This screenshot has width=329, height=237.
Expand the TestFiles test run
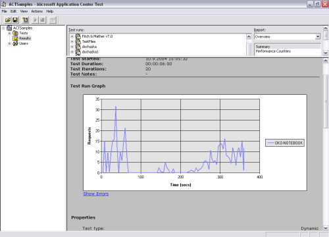[x=72, y=41]
